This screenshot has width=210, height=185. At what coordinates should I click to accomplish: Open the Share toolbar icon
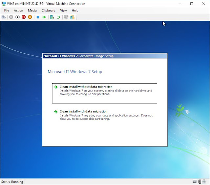point(72,17)
